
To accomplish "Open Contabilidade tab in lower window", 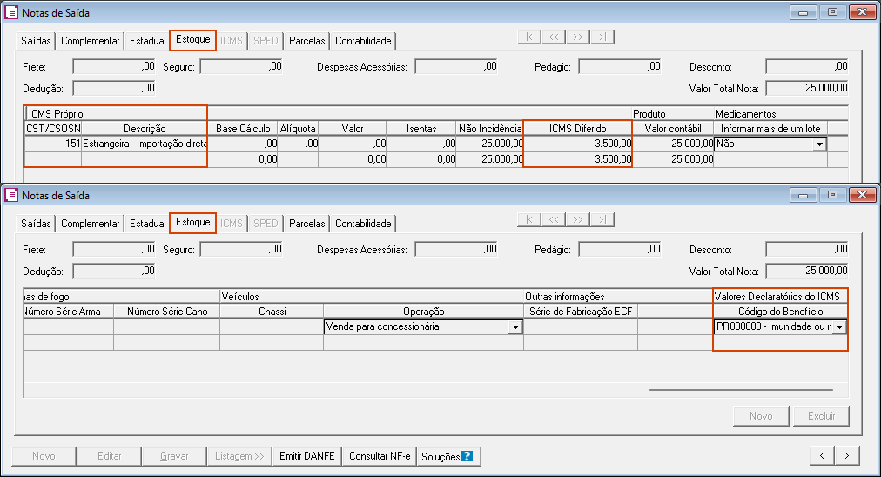I will (x=364, y=224).
